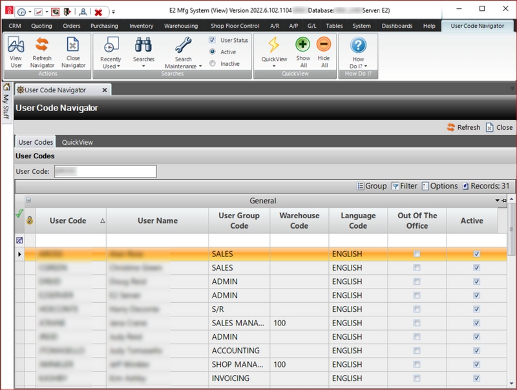517x390 pixels.
Task: Click the Filter funnel icon
Action: point(395,186)
